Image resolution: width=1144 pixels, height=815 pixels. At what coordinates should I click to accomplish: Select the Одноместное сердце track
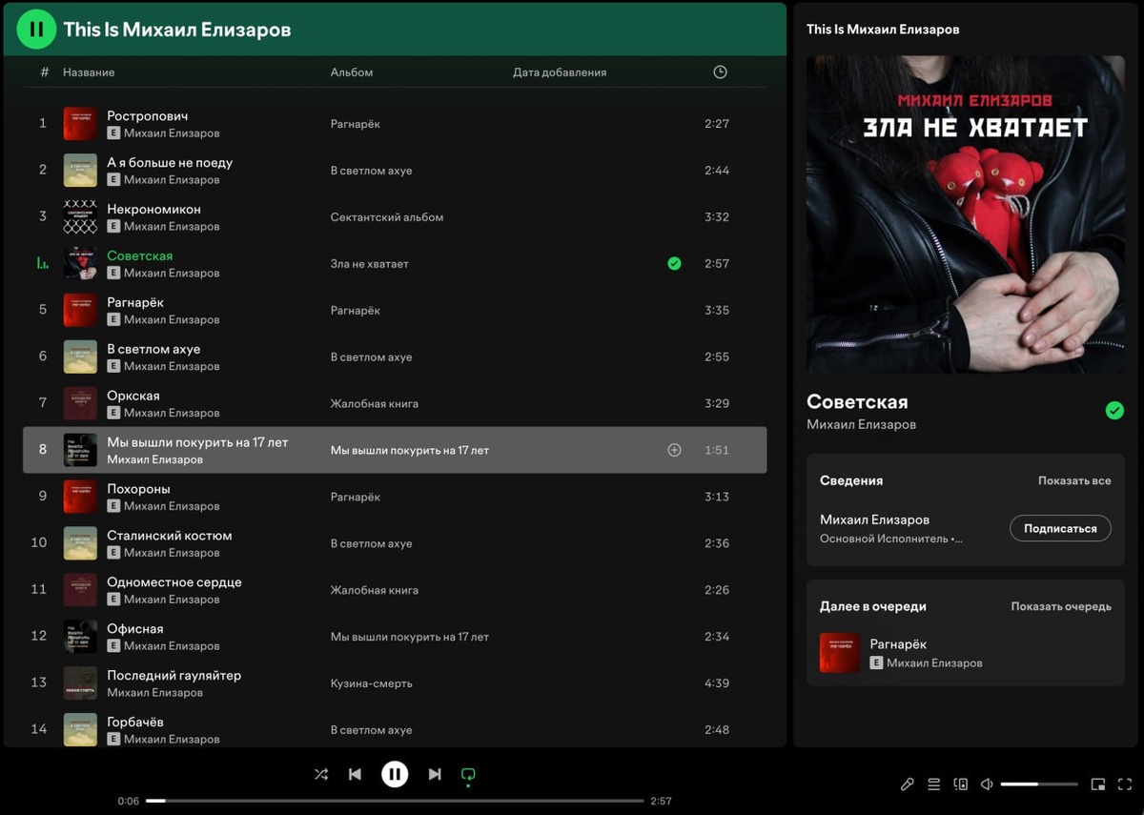click(x=174, y=582)
